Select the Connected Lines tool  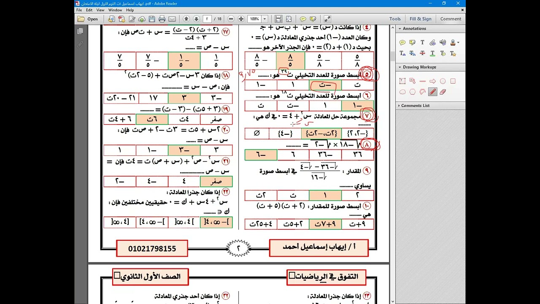[x=422, y=92]
